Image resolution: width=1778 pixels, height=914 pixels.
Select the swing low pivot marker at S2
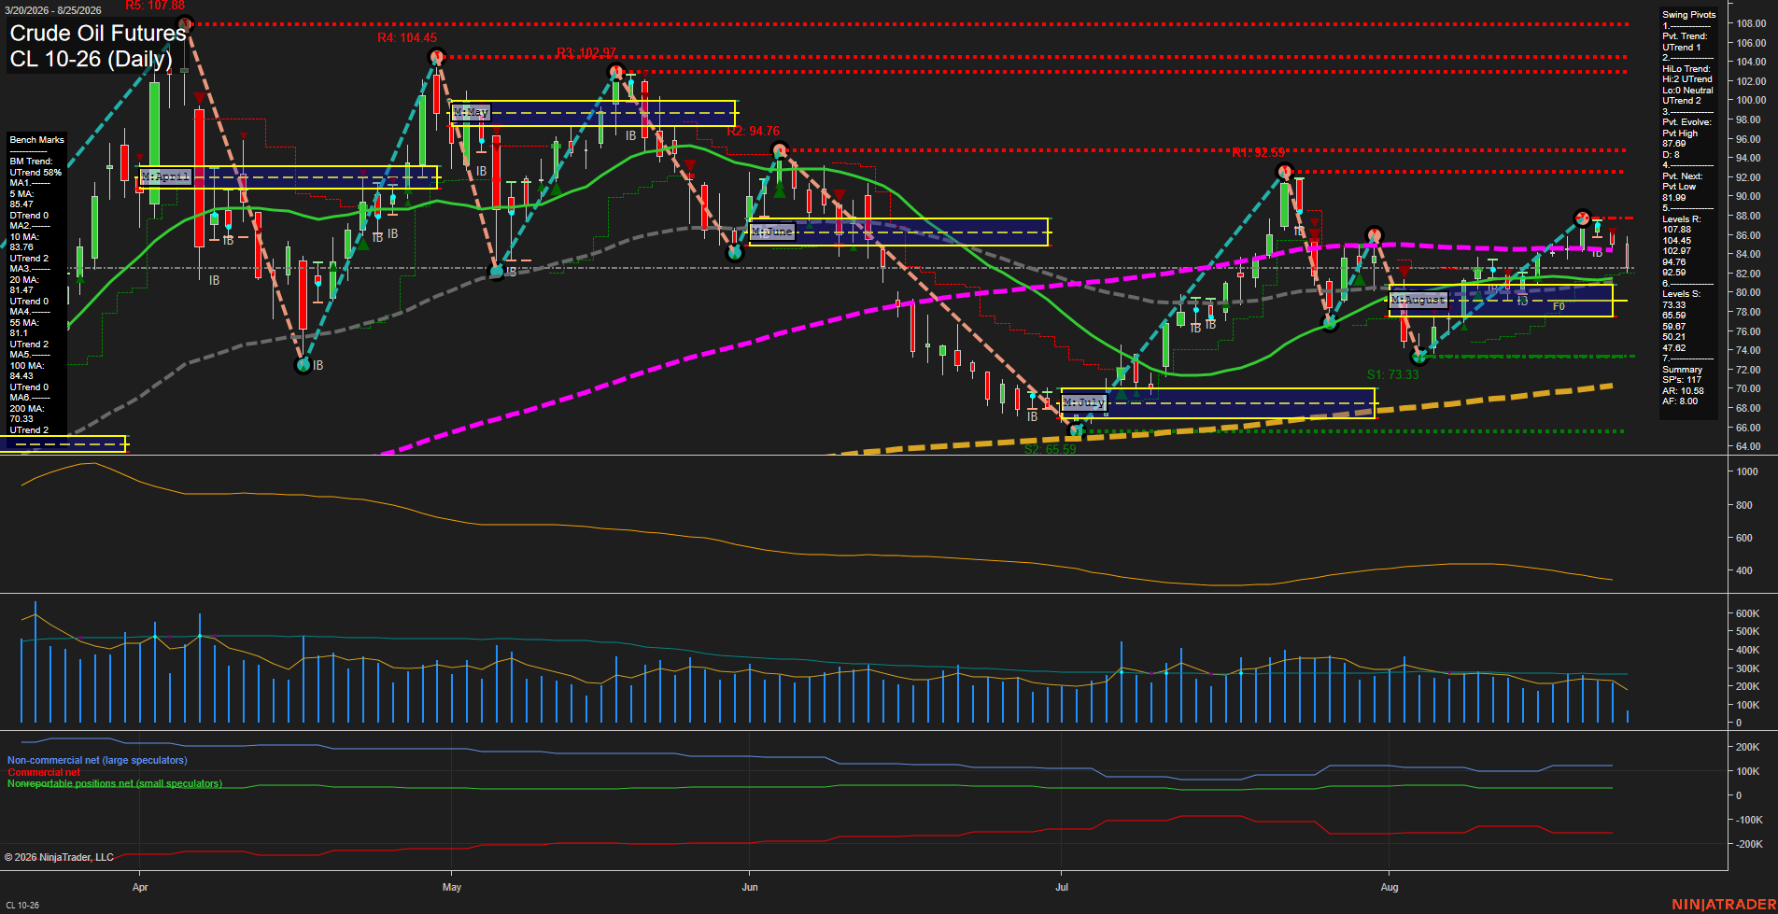tap(1076, 430)
